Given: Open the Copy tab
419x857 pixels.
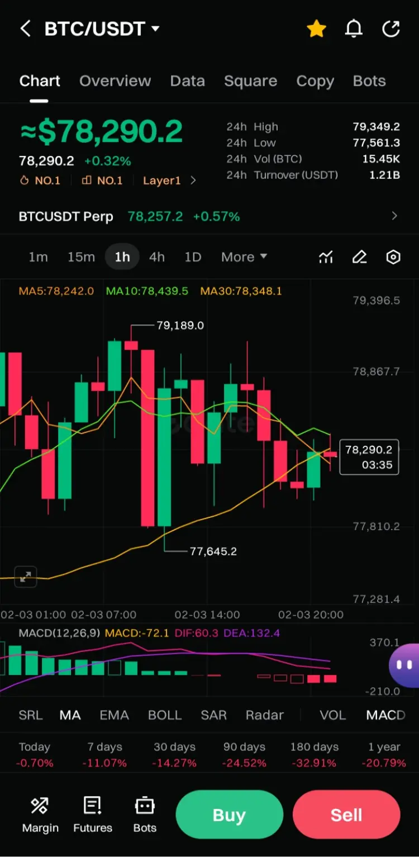Looking at the screenshot, I should tap(315, 82).
